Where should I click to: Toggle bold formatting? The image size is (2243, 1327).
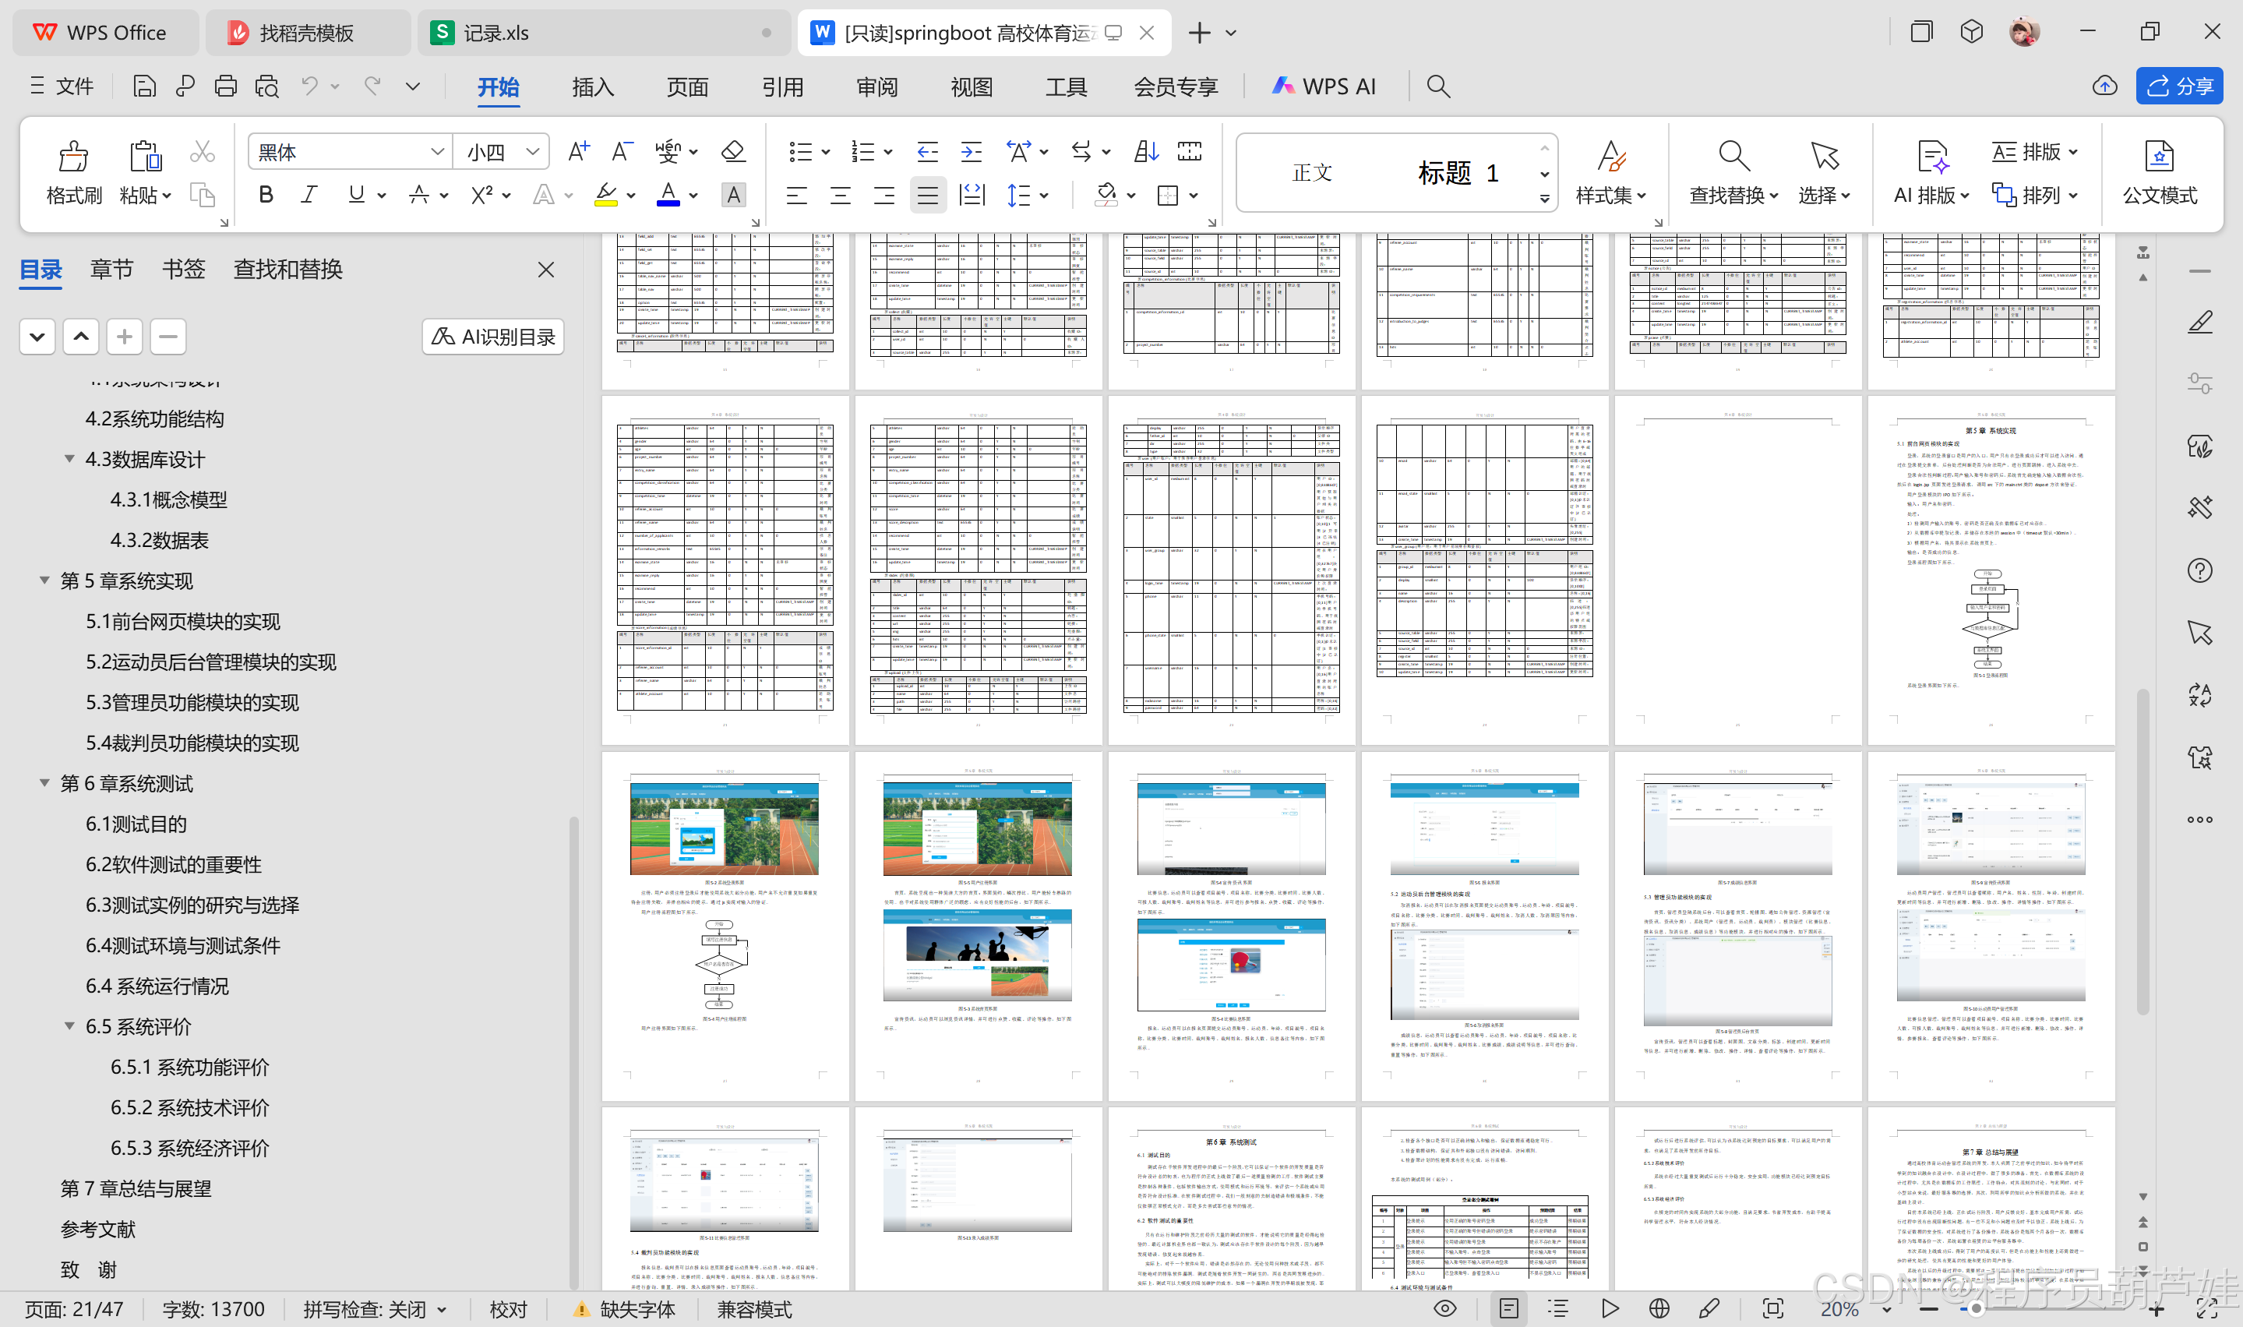point(266,195)
